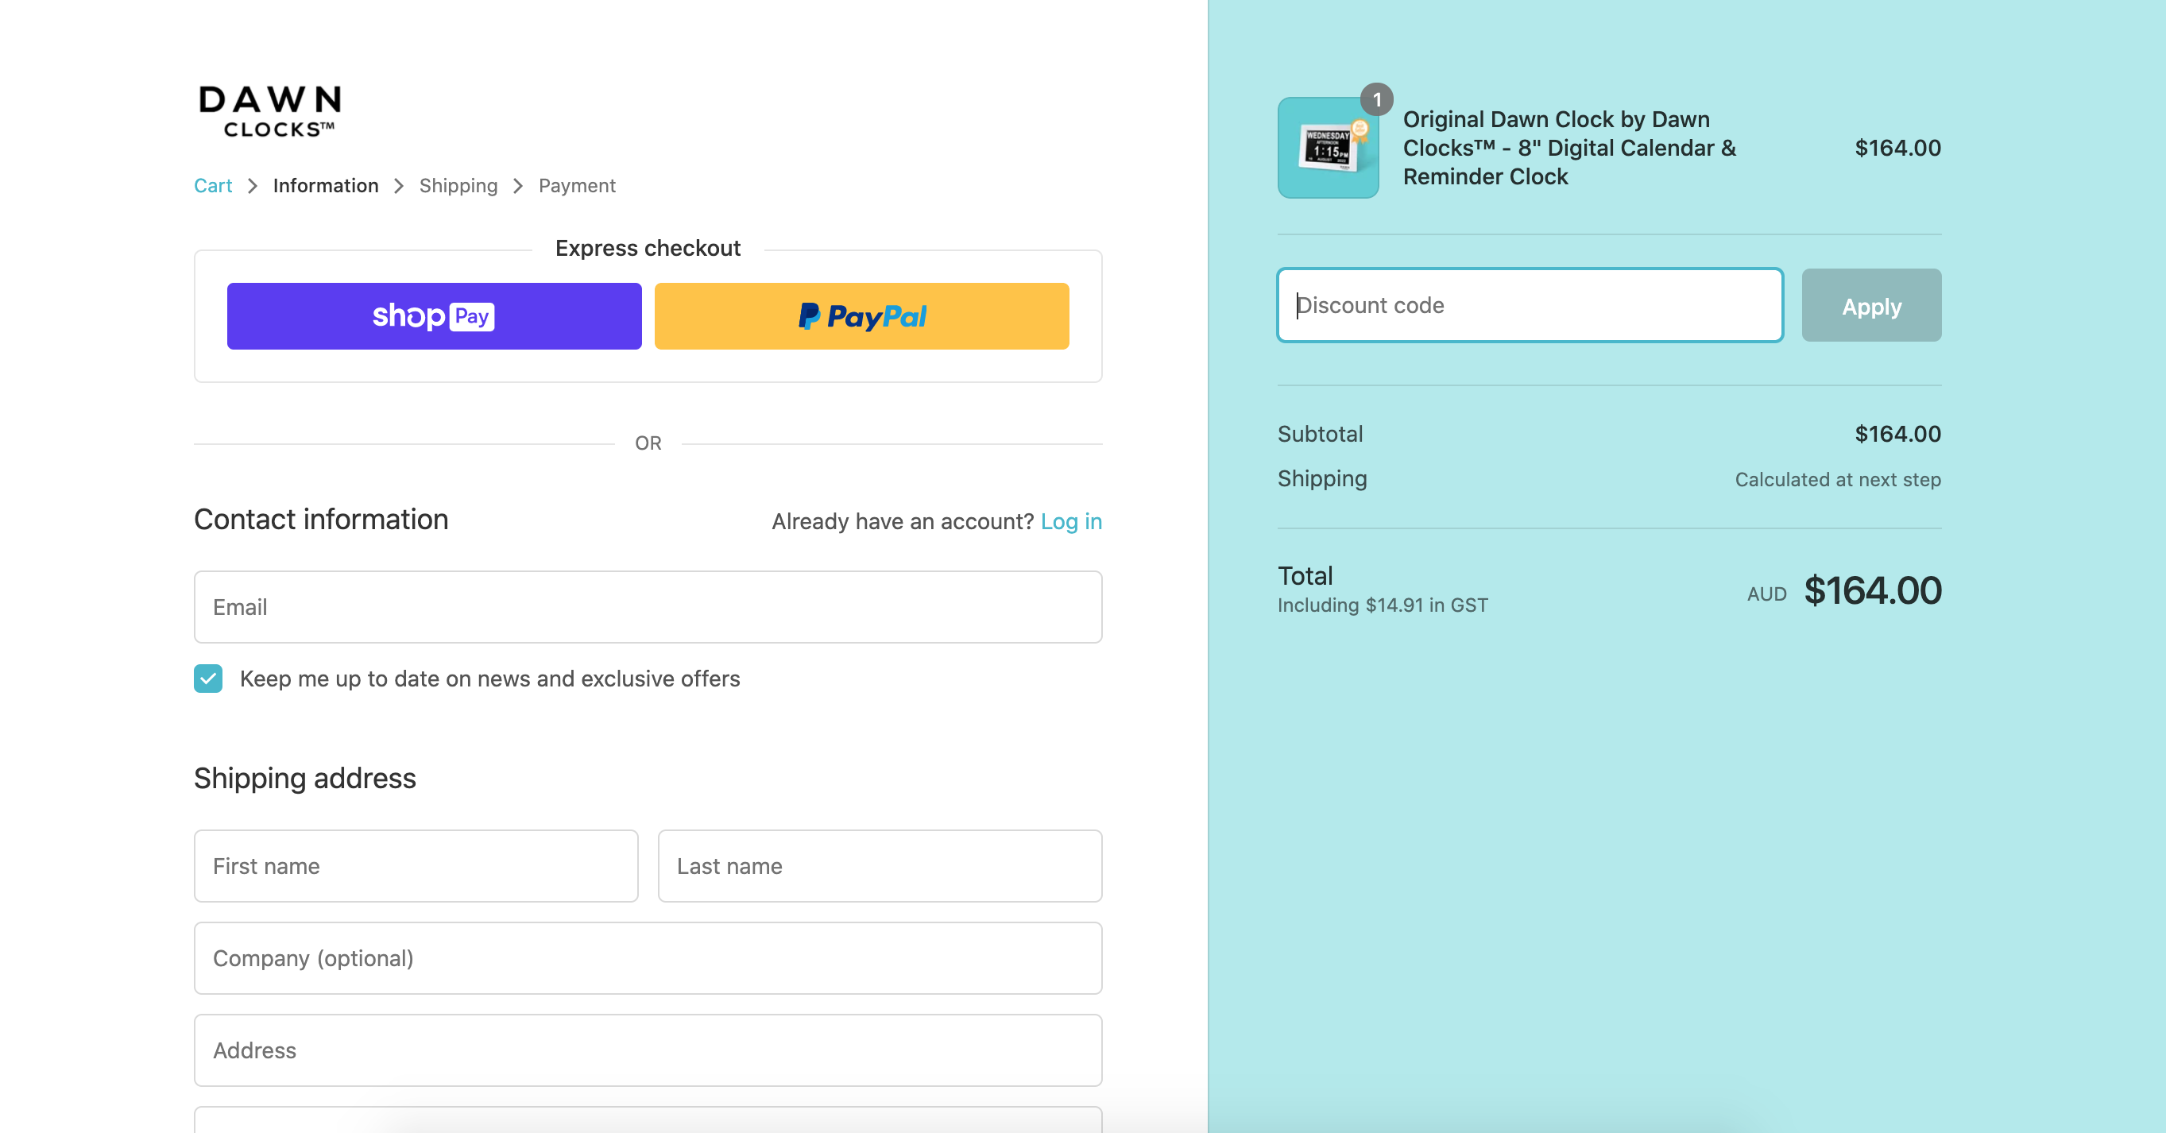Select the Shipping breadcrumb step
This screenshot has height=1133, width=2166.
click(x=458, y=186)
